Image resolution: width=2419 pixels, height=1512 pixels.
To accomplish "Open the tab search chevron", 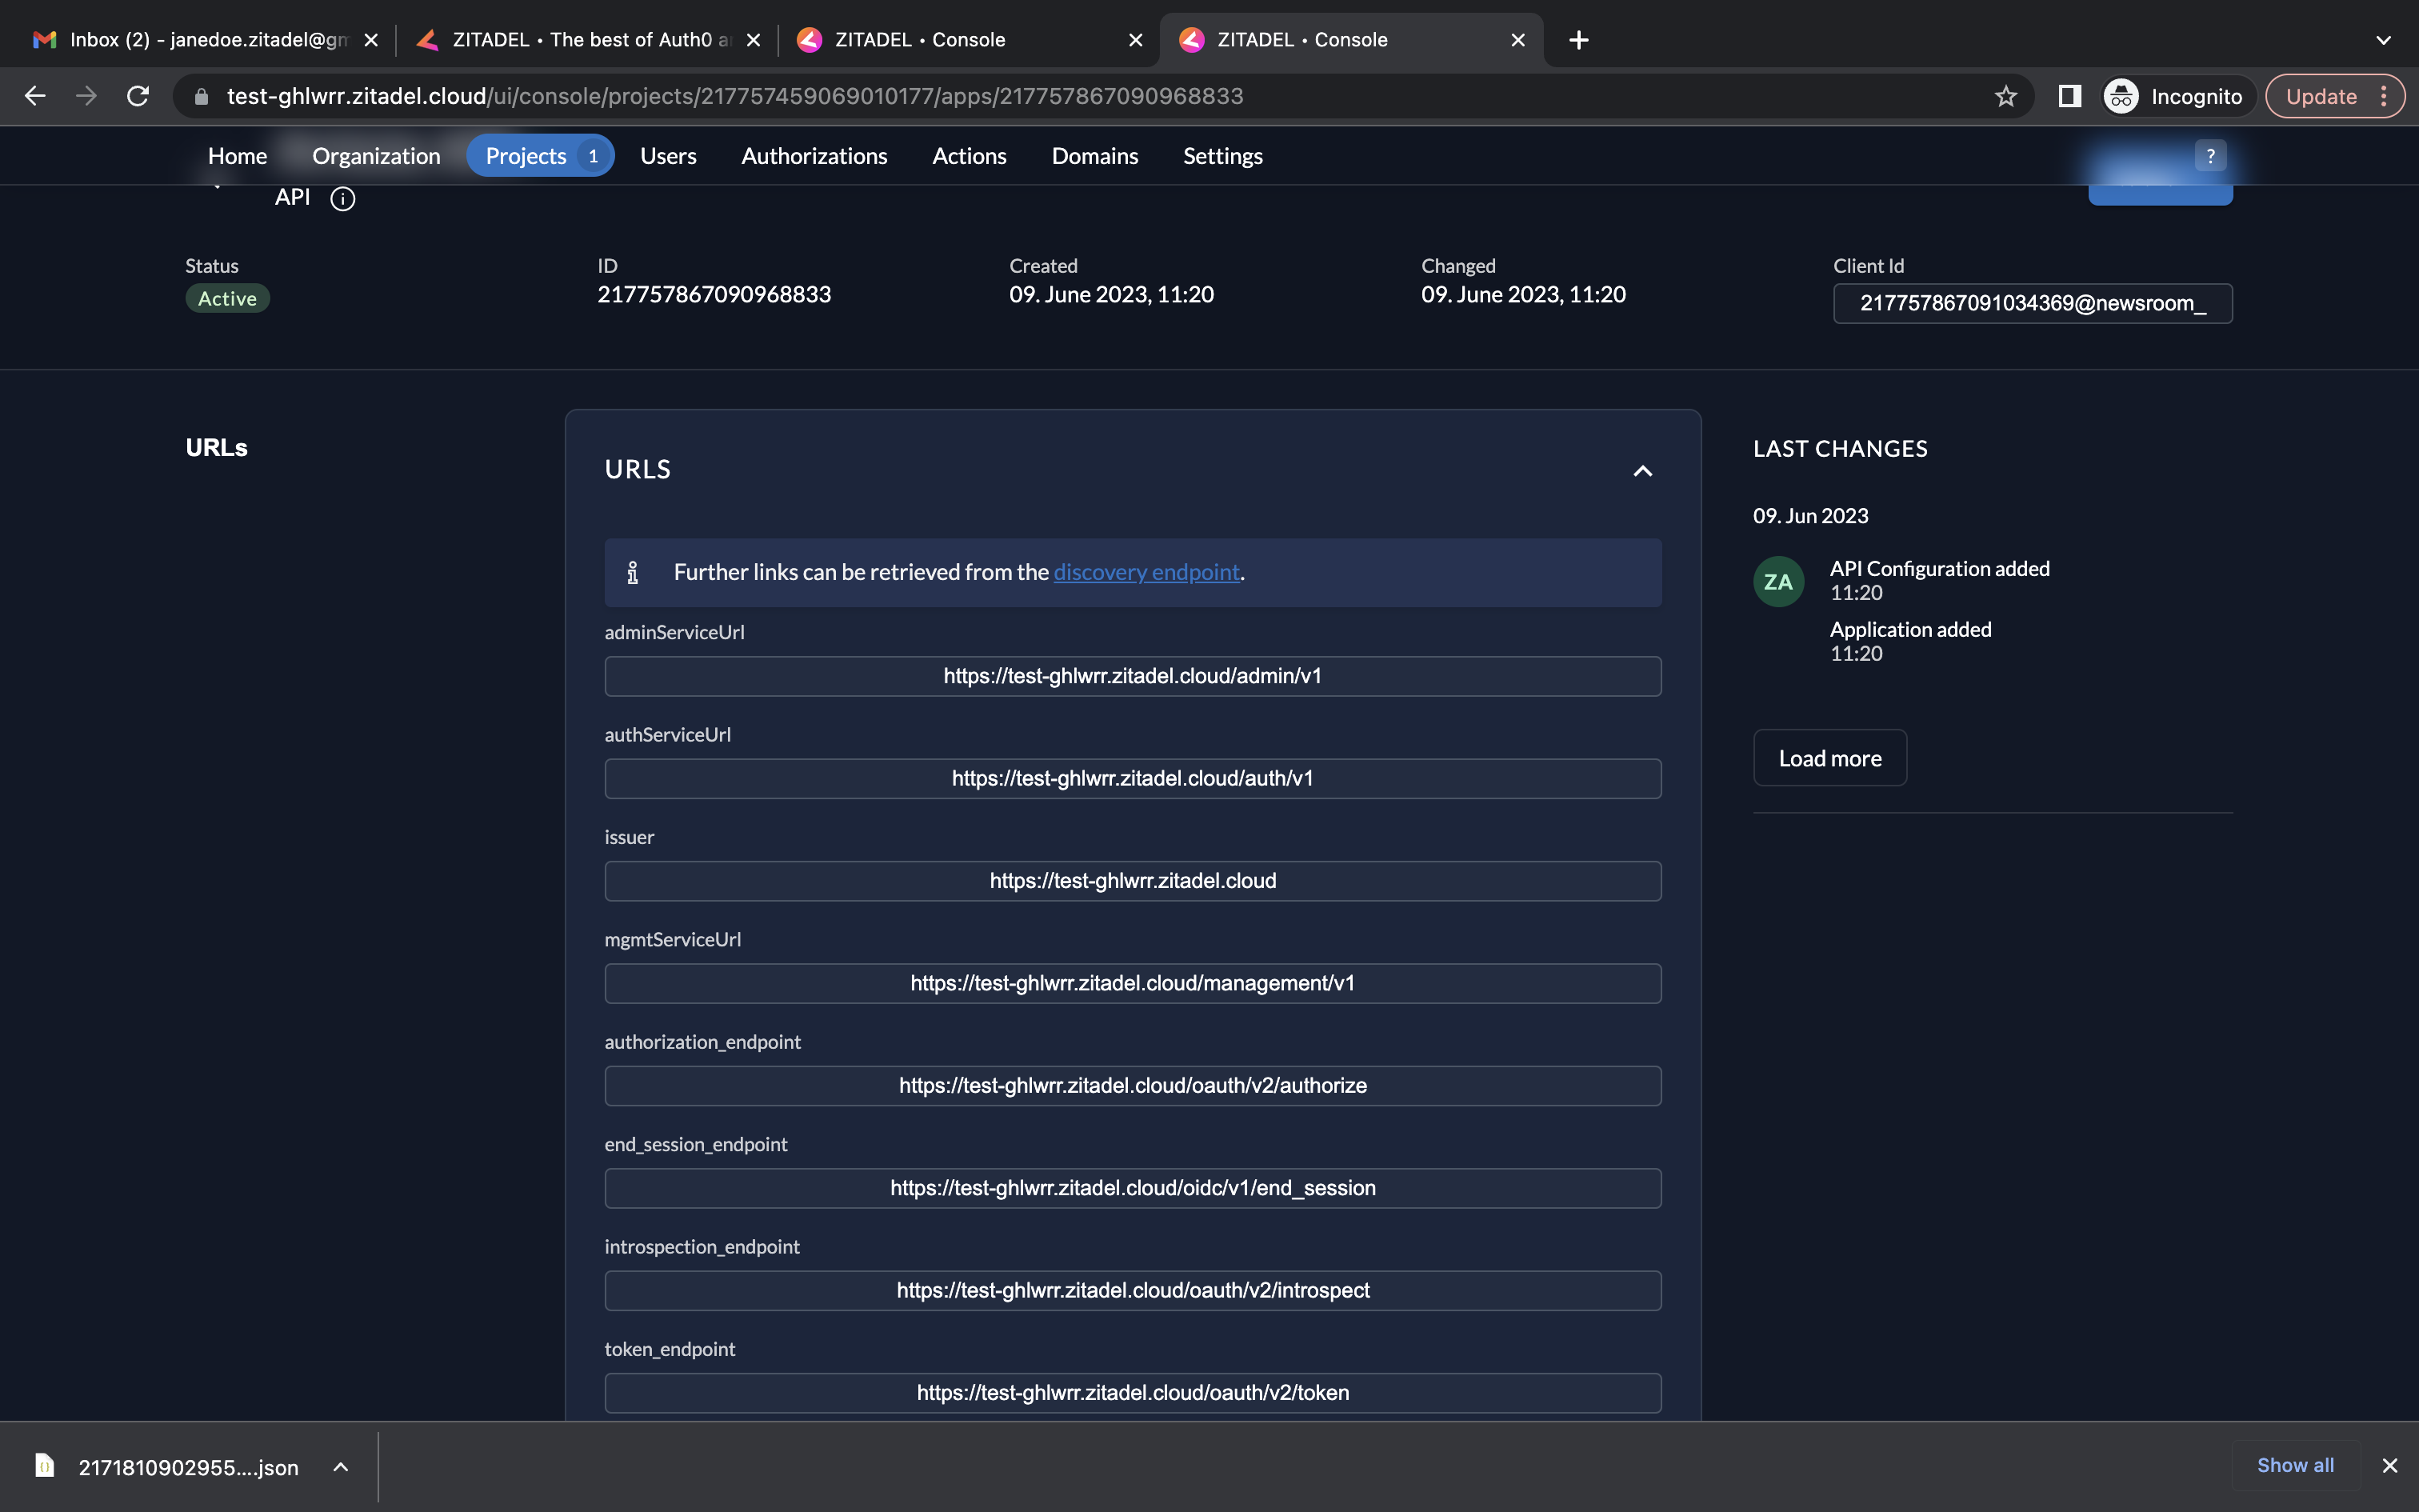I will 2383,40.
